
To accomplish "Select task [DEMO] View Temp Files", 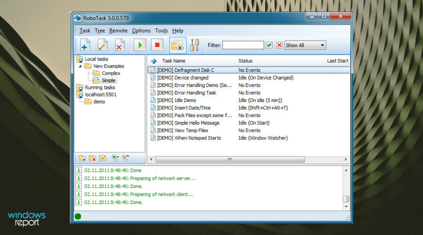I will pos(182,131).
